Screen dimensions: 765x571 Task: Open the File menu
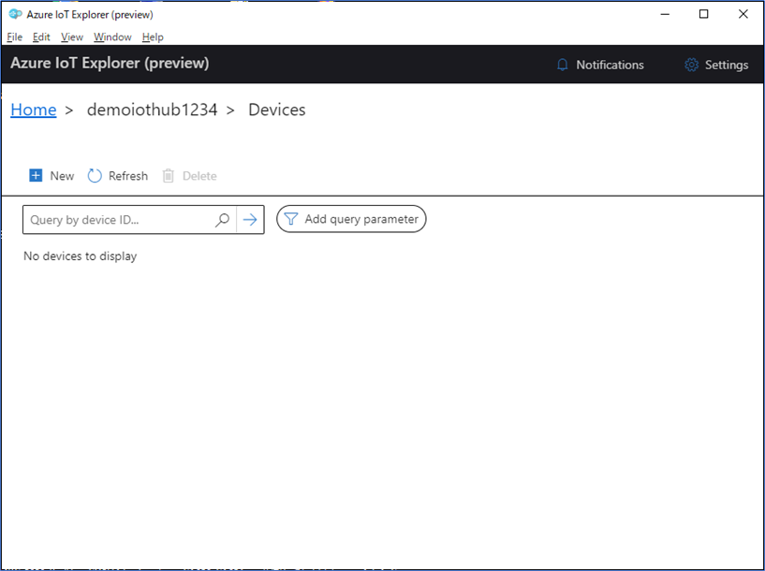[14, 37]
